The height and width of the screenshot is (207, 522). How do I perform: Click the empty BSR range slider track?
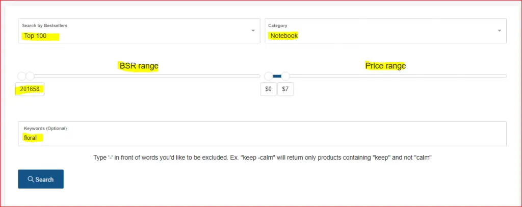147,76
